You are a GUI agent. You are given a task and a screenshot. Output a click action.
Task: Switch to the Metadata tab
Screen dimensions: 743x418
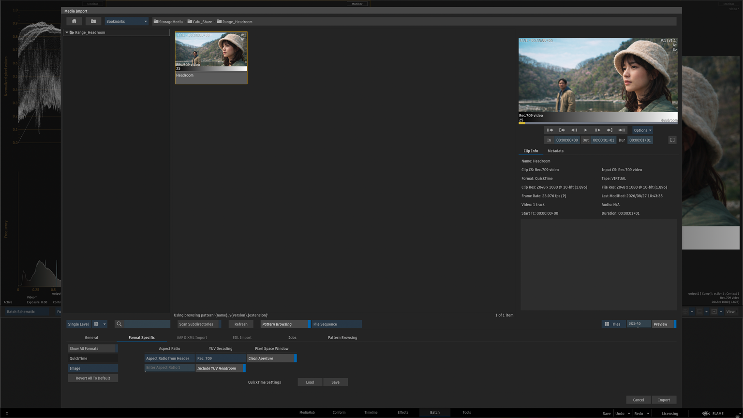click(555, 151)
